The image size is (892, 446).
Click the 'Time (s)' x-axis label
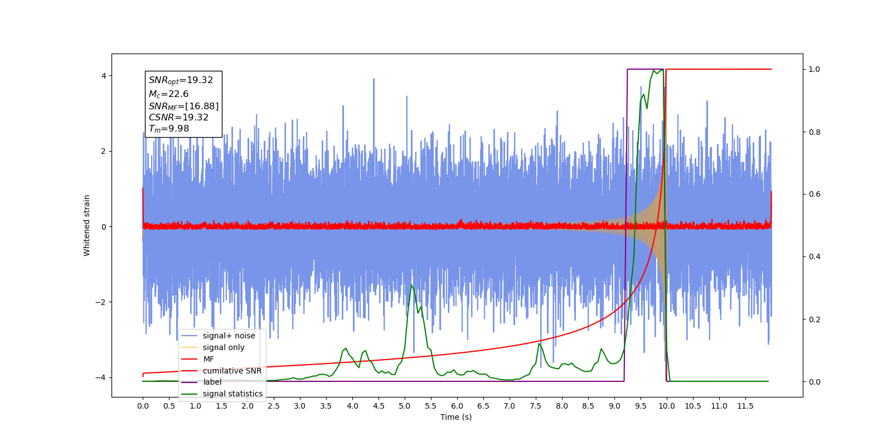[456, 417]
